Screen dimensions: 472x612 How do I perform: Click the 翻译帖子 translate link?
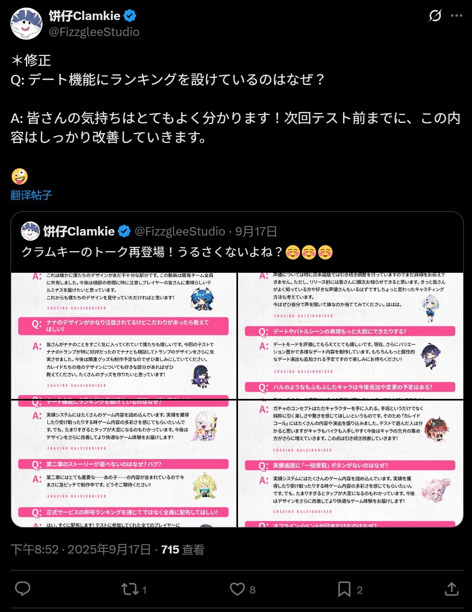click(x=31, y=195)
